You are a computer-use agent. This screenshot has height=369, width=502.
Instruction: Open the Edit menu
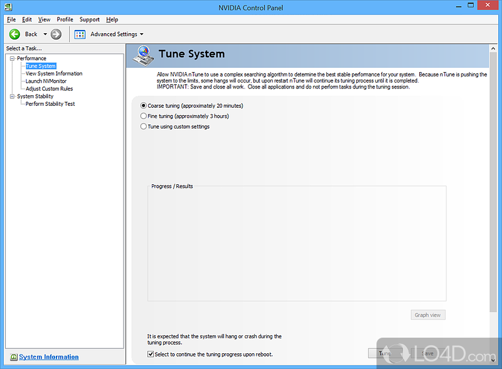27,19
